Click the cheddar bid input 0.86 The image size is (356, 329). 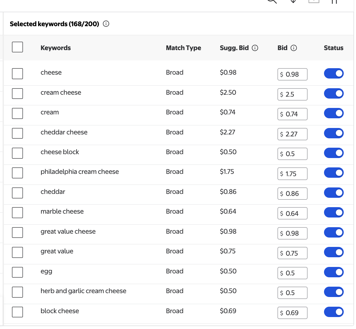click(x=292, y=194)
